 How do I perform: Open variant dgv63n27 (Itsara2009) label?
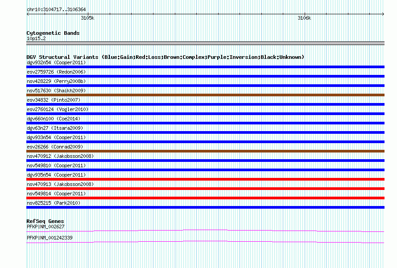55,128
